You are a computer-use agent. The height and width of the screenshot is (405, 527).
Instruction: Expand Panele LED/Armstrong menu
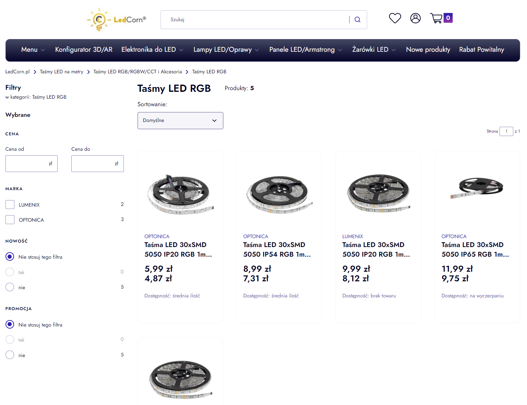click(x=306, y=50)
